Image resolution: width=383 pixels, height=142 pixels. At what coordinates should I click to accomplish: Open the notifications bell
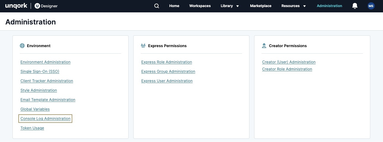(x=355, y=6)
